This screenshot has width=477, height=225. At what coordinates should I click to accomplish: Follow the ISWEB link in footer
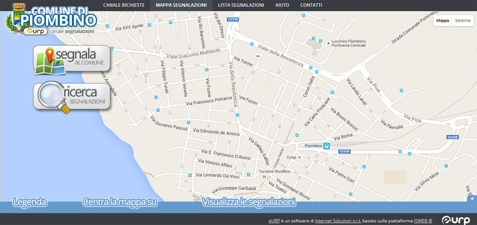point(423,221)
